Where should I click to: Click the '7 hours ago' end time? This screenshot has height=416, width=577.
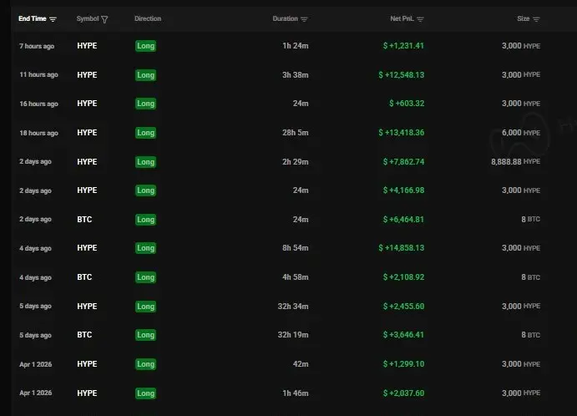(x=37, y=46)
